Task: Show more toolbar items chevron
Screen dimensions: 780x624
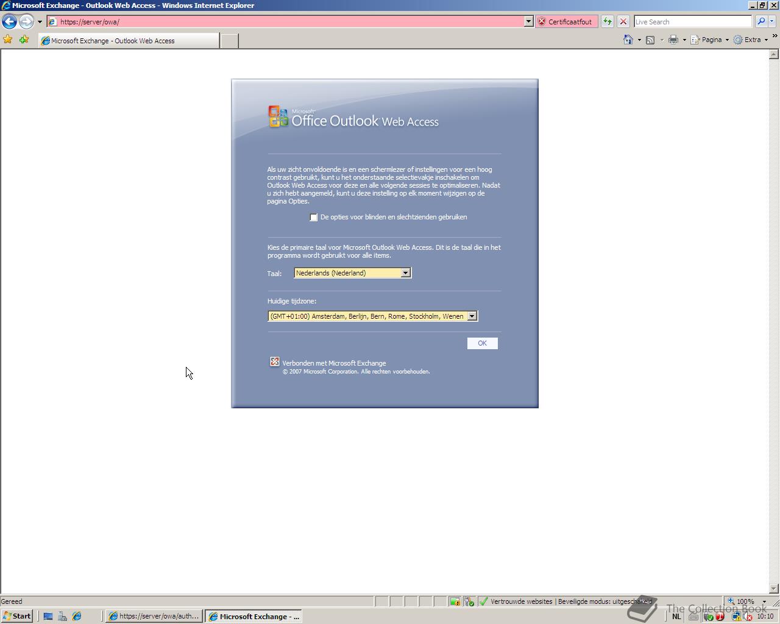Action: 775,36
